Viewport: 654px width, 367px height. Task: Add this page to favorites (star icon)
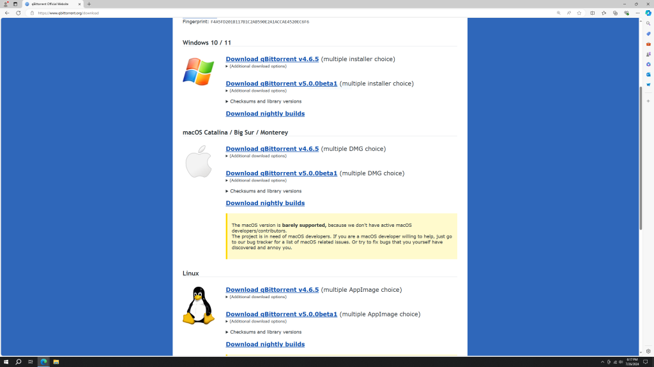tap(579, 13)
